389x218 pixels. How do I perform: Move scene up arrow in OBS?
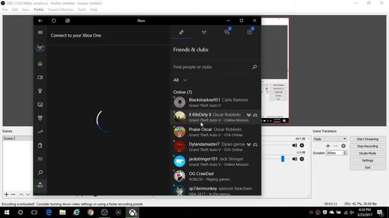(x=21, y=194)
